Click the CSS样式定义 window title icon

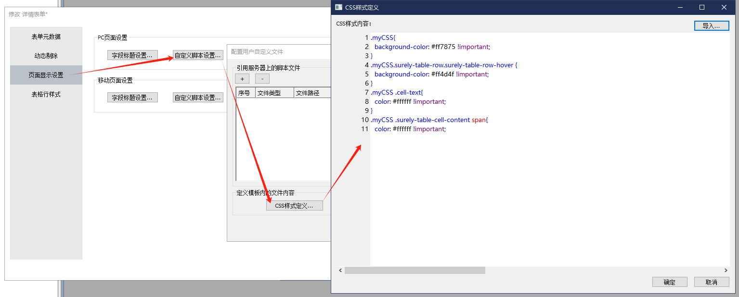click(338, 7)
